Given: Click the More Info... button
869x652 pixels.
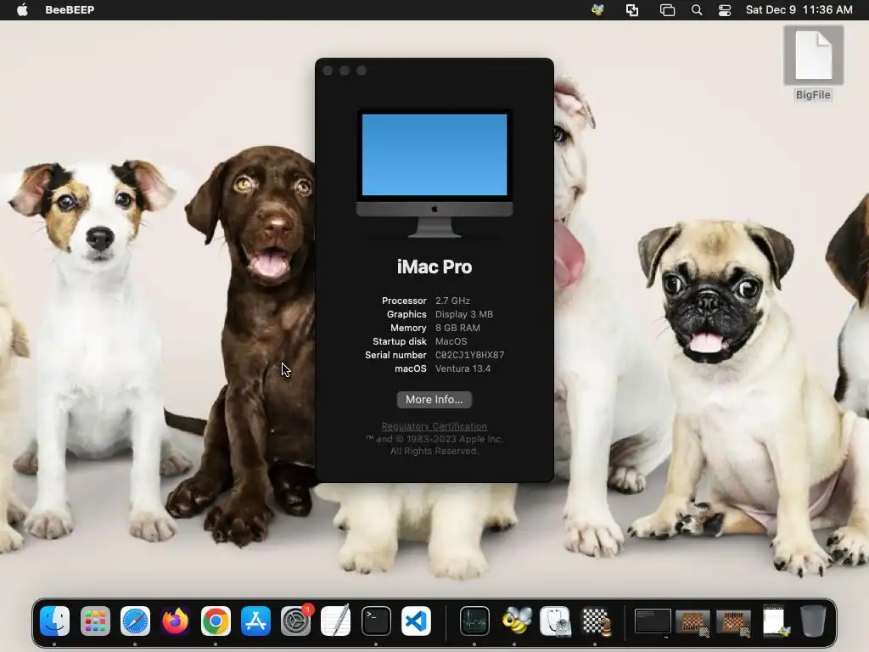Looking at the screenshot, I should click(x=434, y=400).
